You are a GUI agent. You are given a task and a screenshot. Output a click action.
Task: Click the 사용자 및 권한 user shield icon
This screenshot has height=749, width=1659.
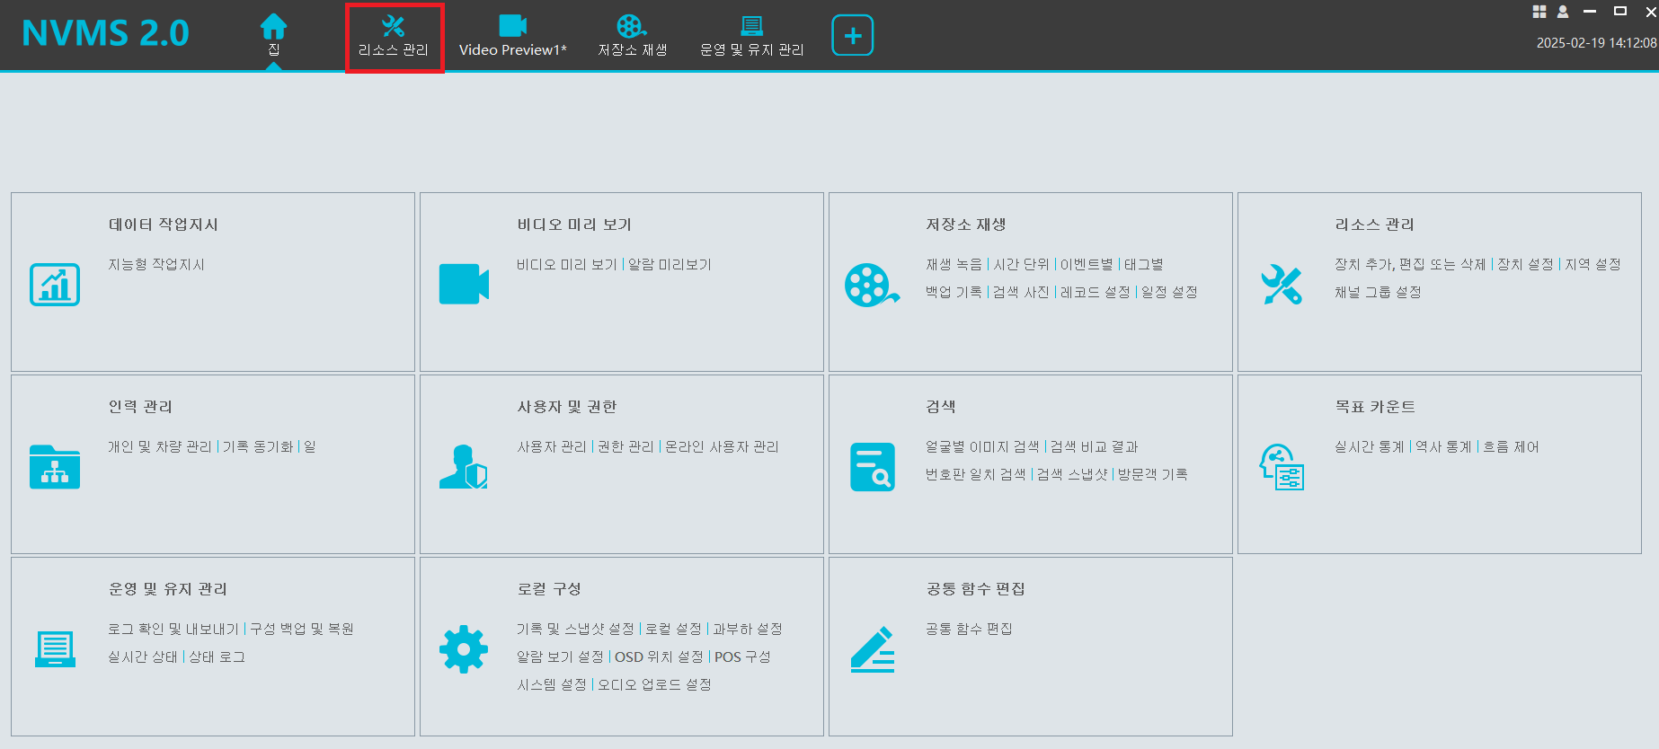point(464,467)
